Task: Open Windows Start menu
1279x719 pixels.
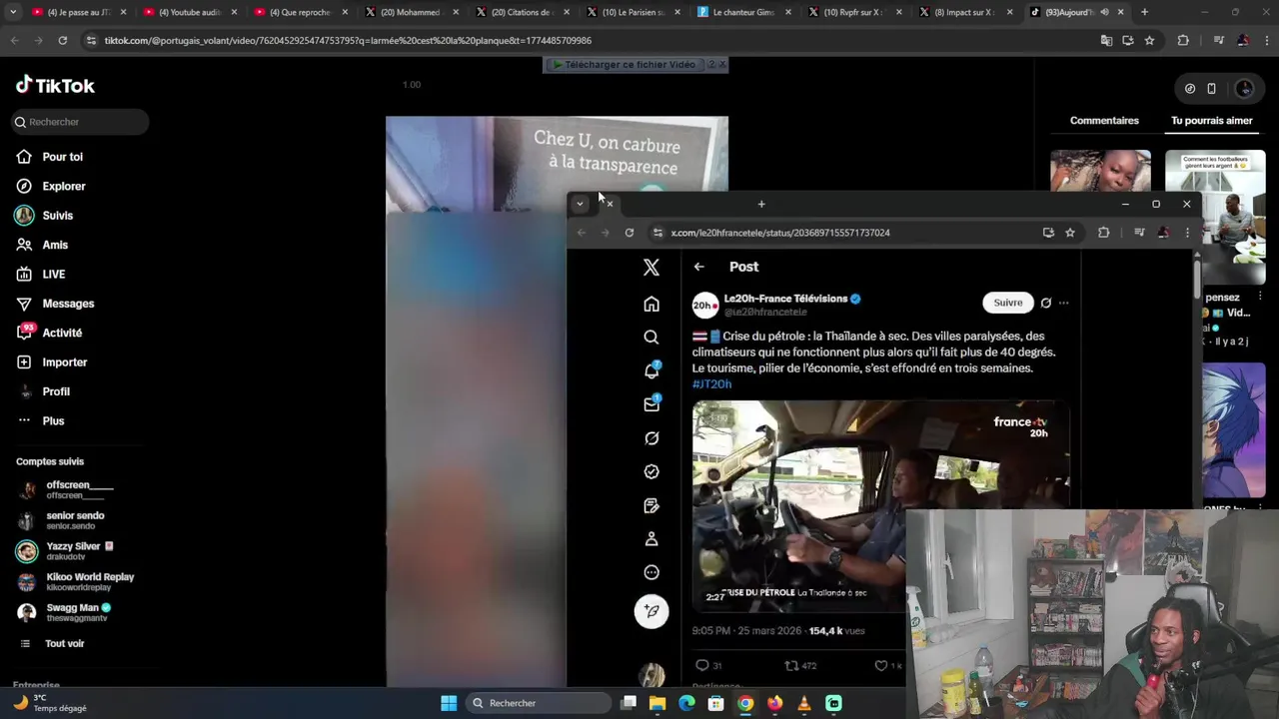Action: [449, 703]
